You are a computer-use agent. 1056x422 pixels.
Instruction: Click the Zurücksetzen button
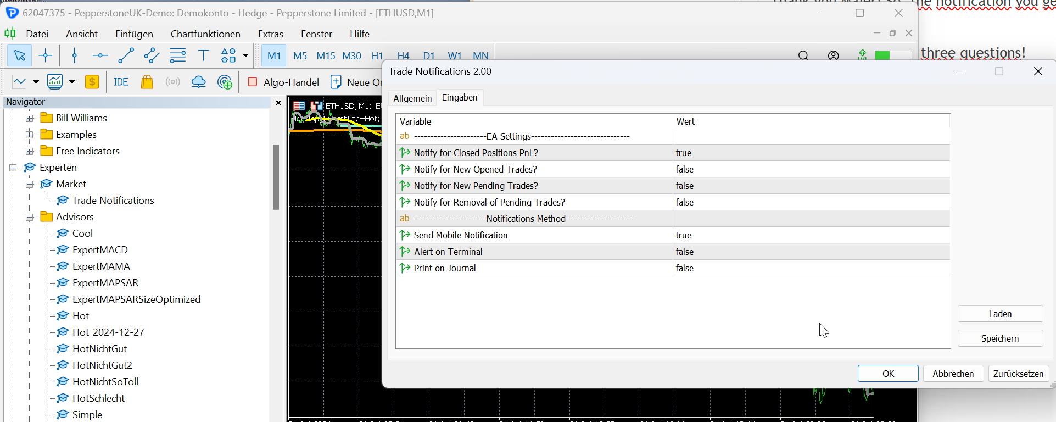click(x=1018, y=374)
